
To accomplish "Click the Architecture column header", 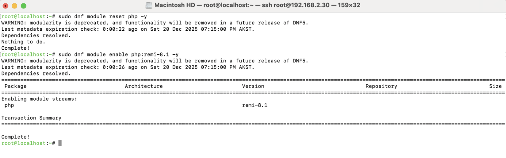I will 144,86.
